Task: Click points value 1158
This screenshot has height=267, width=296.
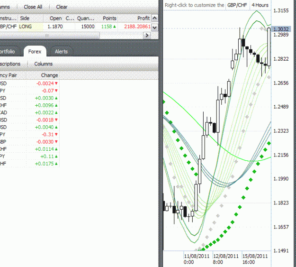Action: tap(107, 27)
